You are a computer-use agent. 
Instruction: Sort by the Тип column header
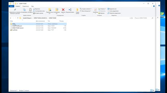(x=49, y=21)
